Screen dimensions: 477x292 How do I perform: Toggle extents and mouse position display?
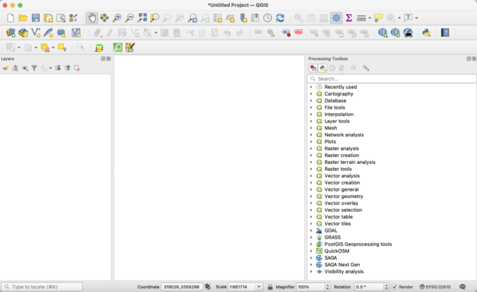pos(208,286)
